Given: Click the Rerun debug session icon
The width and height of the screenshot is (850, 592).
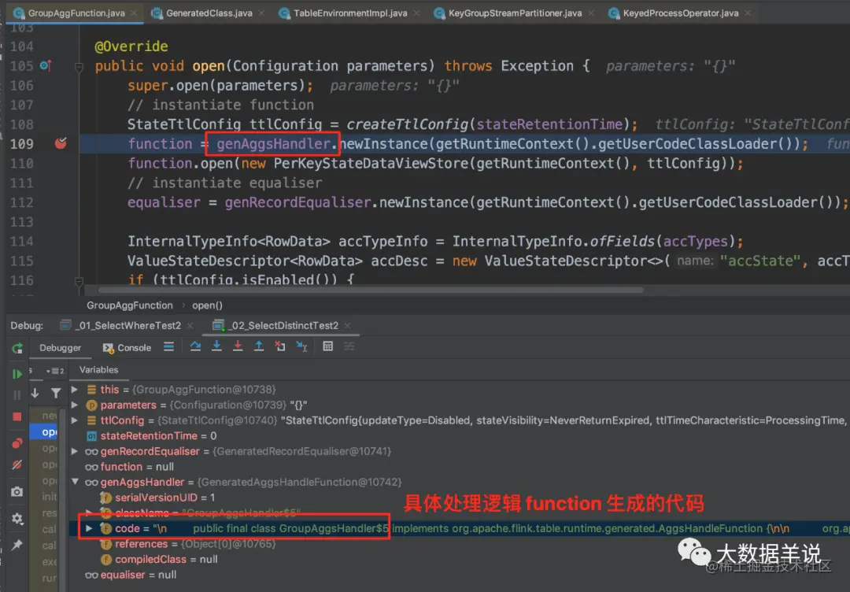Looking at the screenshot, I should [17, 348].
